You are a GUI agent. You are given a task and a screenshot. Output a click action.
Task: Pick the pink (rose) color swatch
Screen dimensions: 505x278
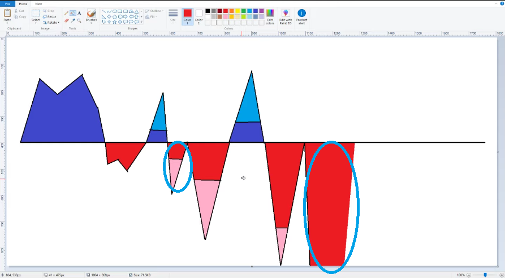pos(226,17)
